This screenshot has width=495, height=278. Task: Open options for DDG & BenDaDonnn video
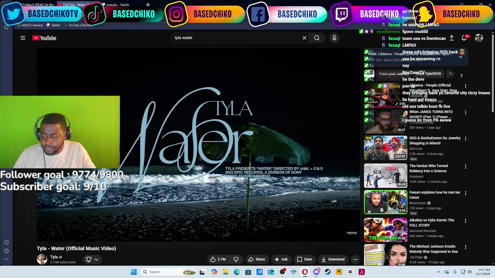[466, 139]
